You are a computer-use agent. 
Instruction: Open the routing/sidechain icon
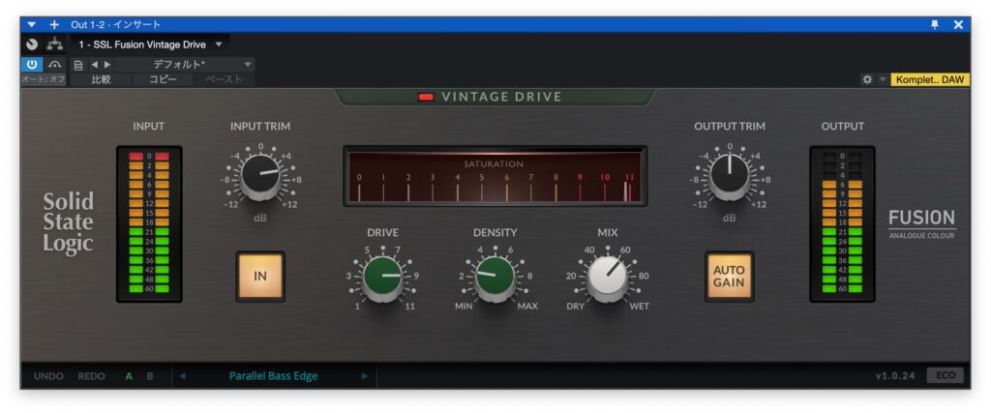click(54, 44)
